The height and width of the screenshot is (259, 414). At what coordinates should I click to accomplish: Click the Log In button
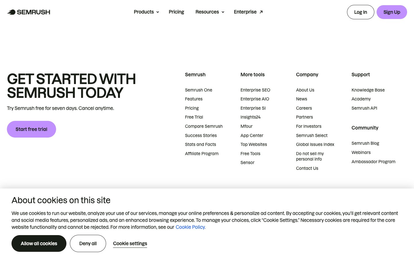click(360, 12)
